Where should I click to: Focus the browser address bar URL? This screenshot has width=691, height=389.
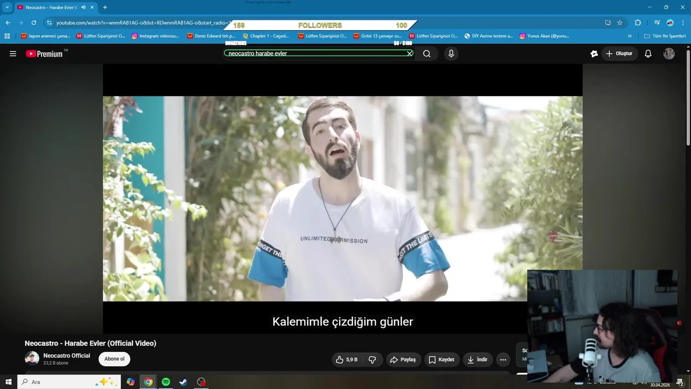(x=143, y=23)
